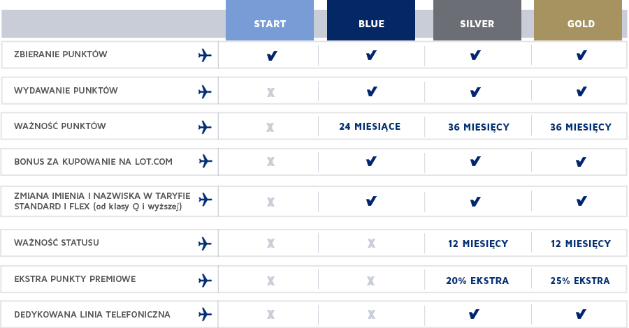Click the gray X under START for Wydawanie Punktów
This screenshot has height=328, width=629.
coord(270,93)
